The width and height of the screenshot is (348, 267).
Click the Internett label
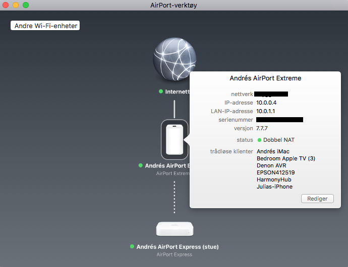pos(178,92)
